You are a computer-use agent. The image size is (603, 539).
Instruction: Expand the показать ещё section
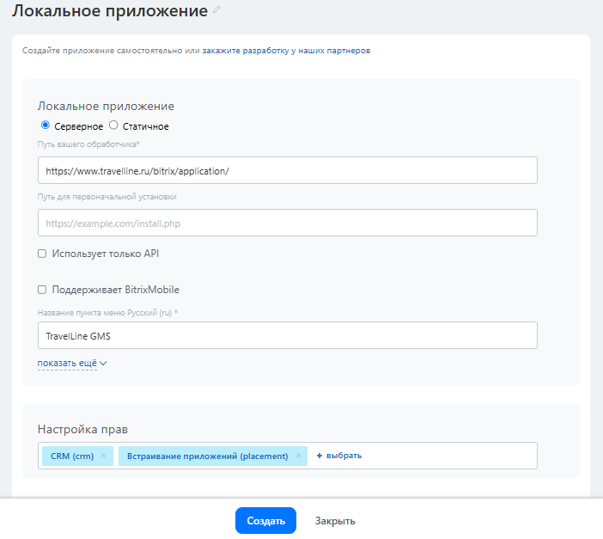coord(72,363)
